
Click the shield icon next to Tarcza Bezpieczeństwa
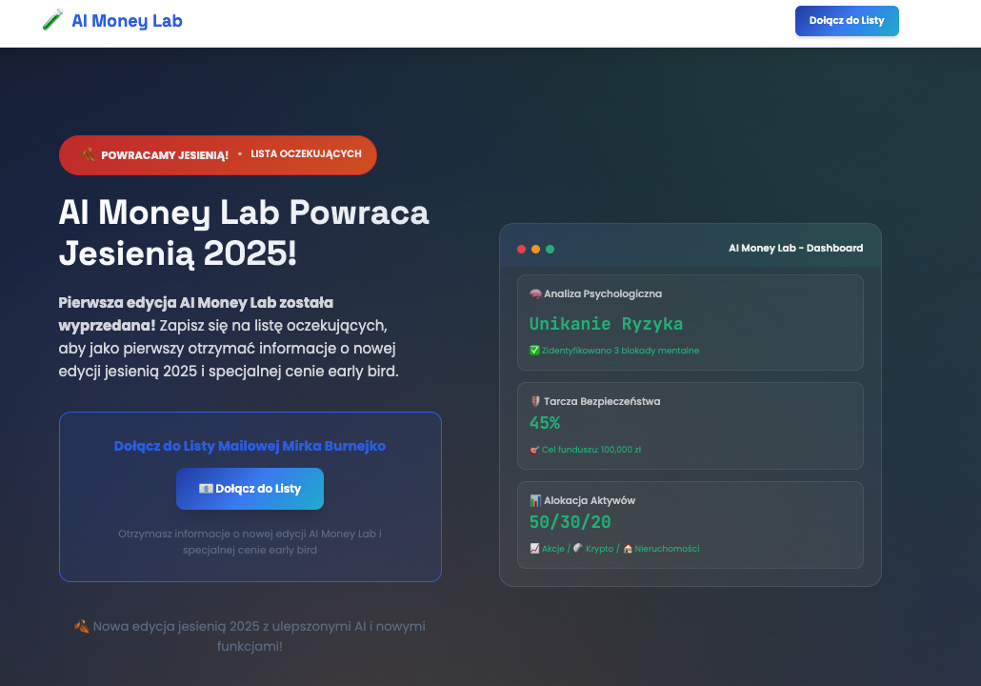(x=535, y=401)
